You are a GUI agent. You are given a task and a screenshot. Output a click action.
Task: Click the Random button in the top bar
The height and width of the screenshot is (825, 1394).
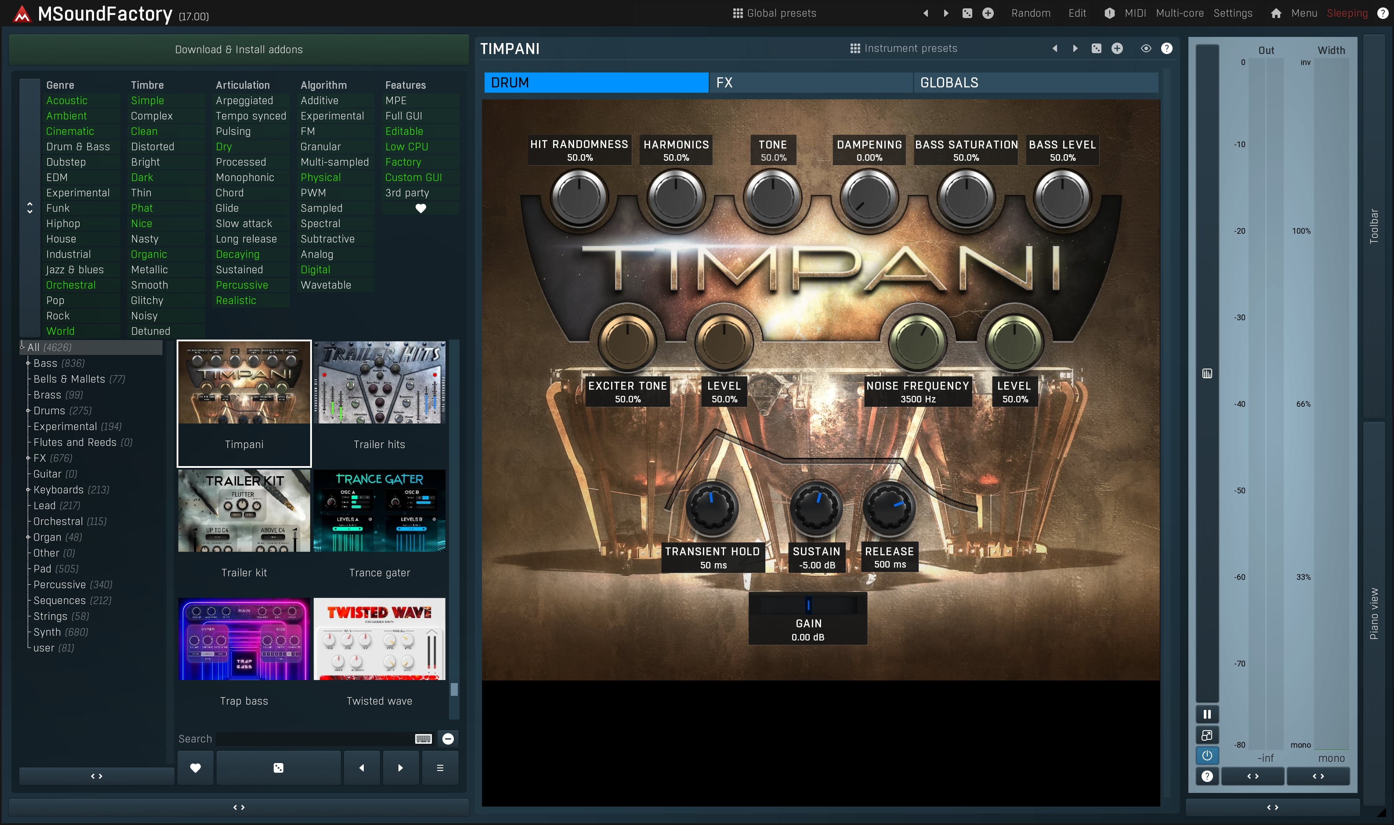tap(1031, 13)
